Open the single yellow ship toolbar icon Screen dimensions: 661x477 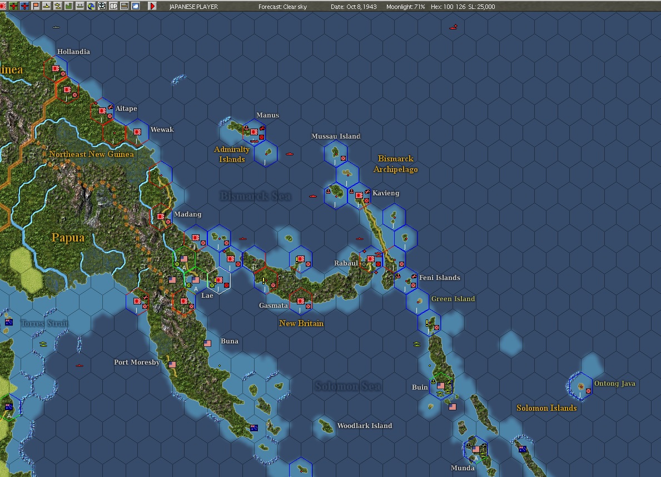[47, 6]
